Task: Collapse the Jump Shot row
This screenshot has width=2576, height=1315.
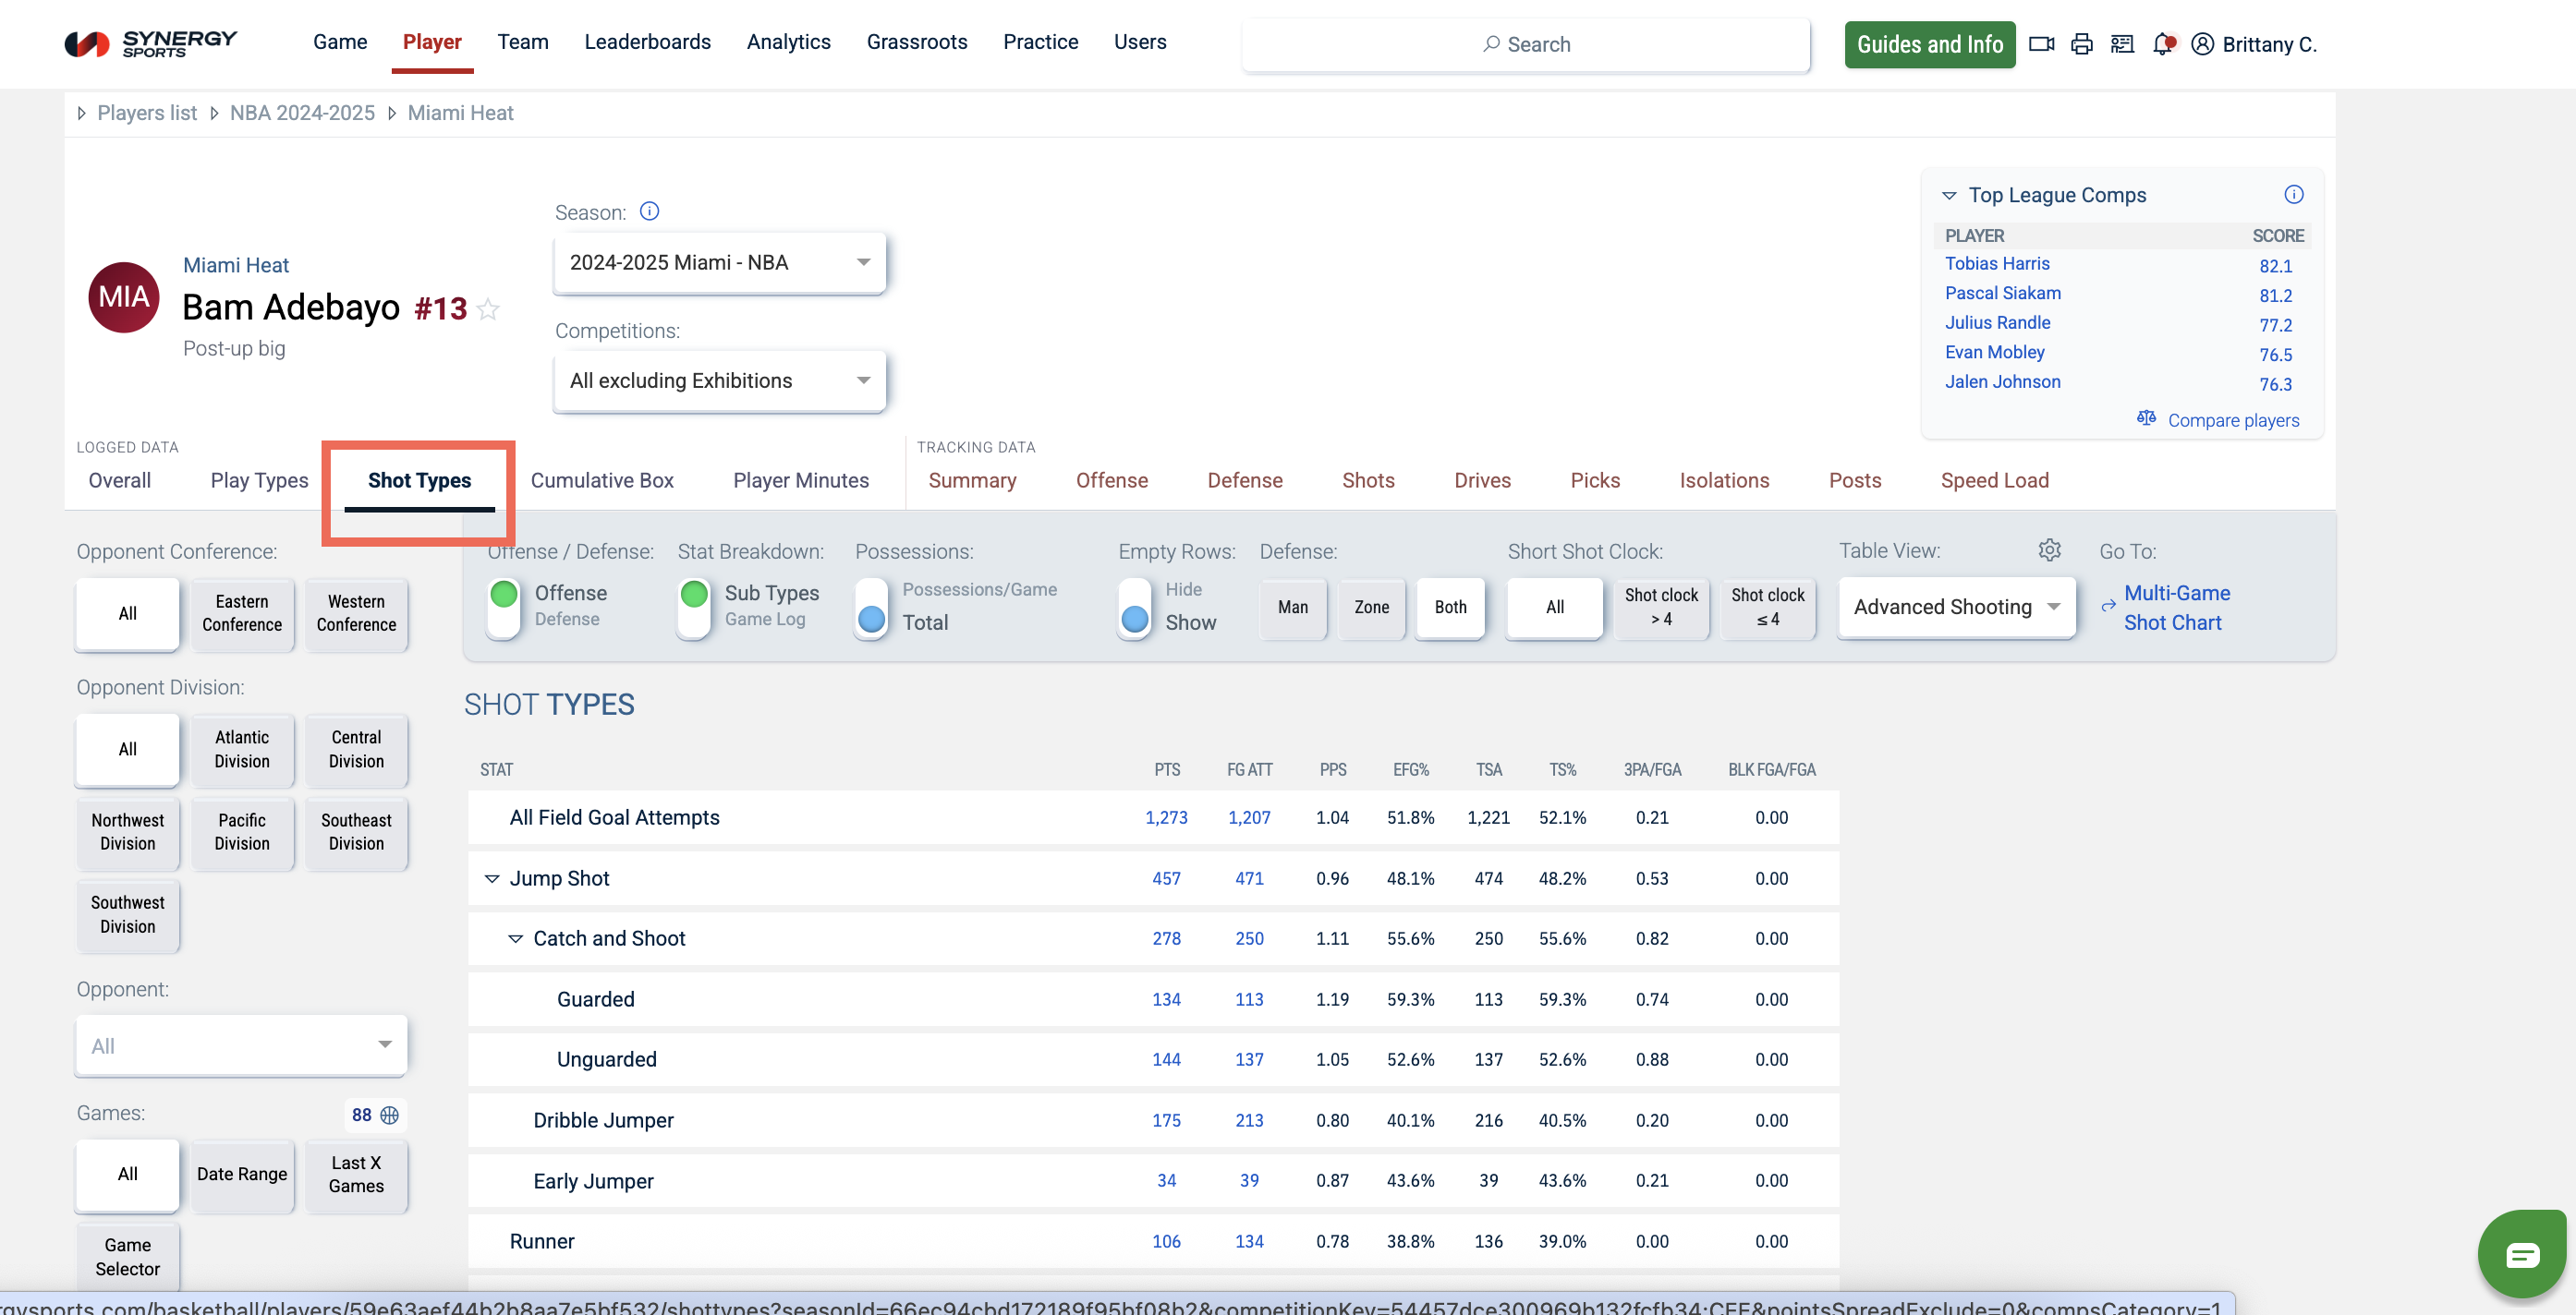Action: point(492,878)
